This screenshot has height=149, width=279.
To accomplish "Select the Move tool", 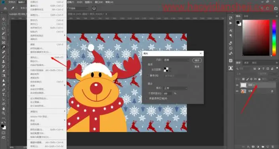I will 4,19.
